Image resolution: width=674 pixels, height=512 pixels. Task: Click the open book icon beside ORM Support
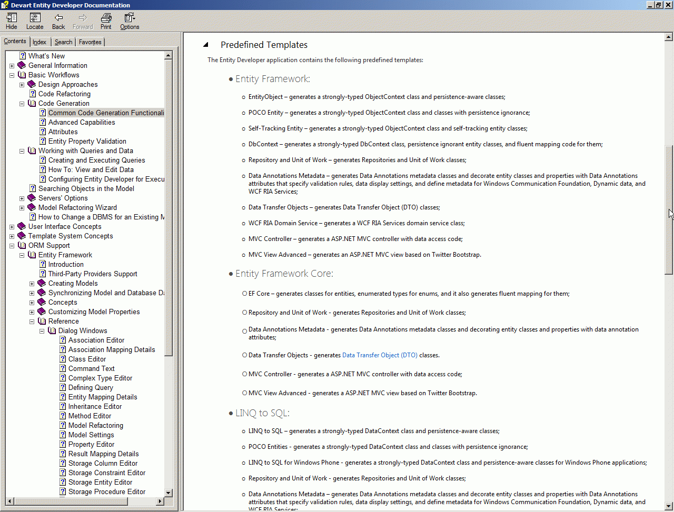coord(22,245)
